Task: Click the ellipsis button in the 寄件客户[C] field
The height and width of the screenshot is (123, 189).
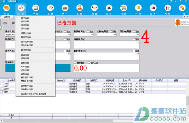Action: pyautogui.click(x=138, y=42)
